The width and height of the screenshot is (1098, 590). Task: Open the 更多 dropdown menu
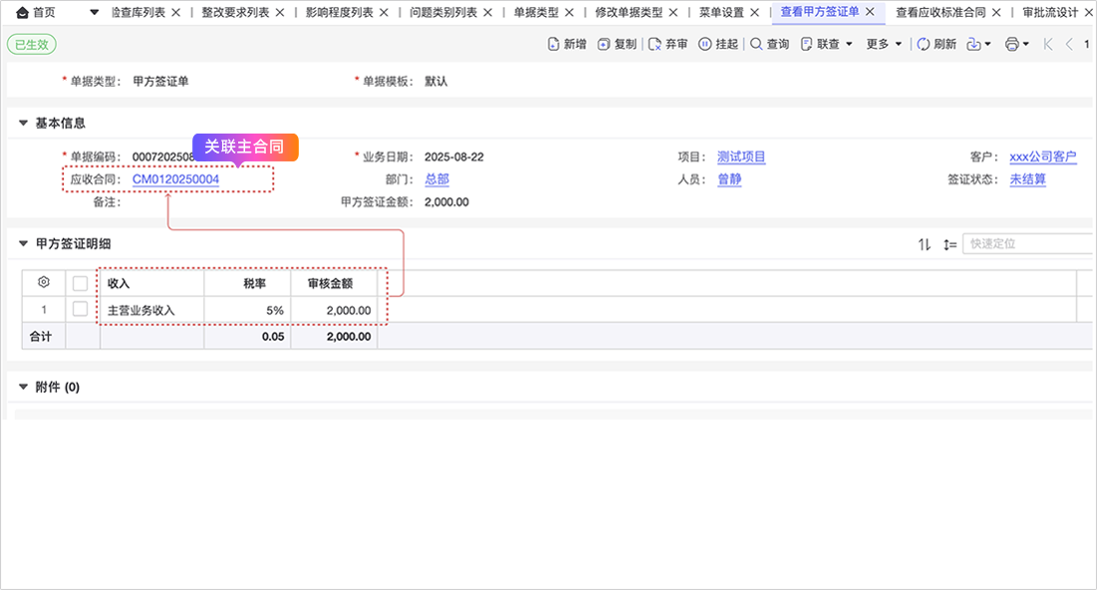884,44
